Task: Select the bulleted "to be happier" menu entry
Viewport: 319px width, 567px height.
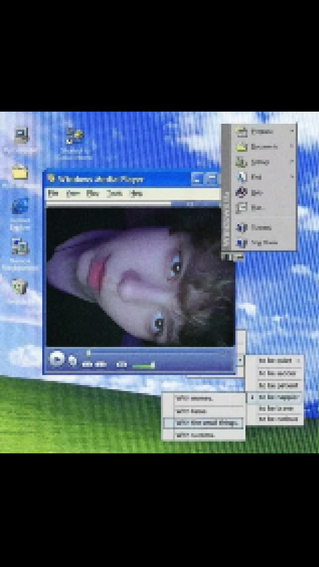Action: [x=275, y=397]
